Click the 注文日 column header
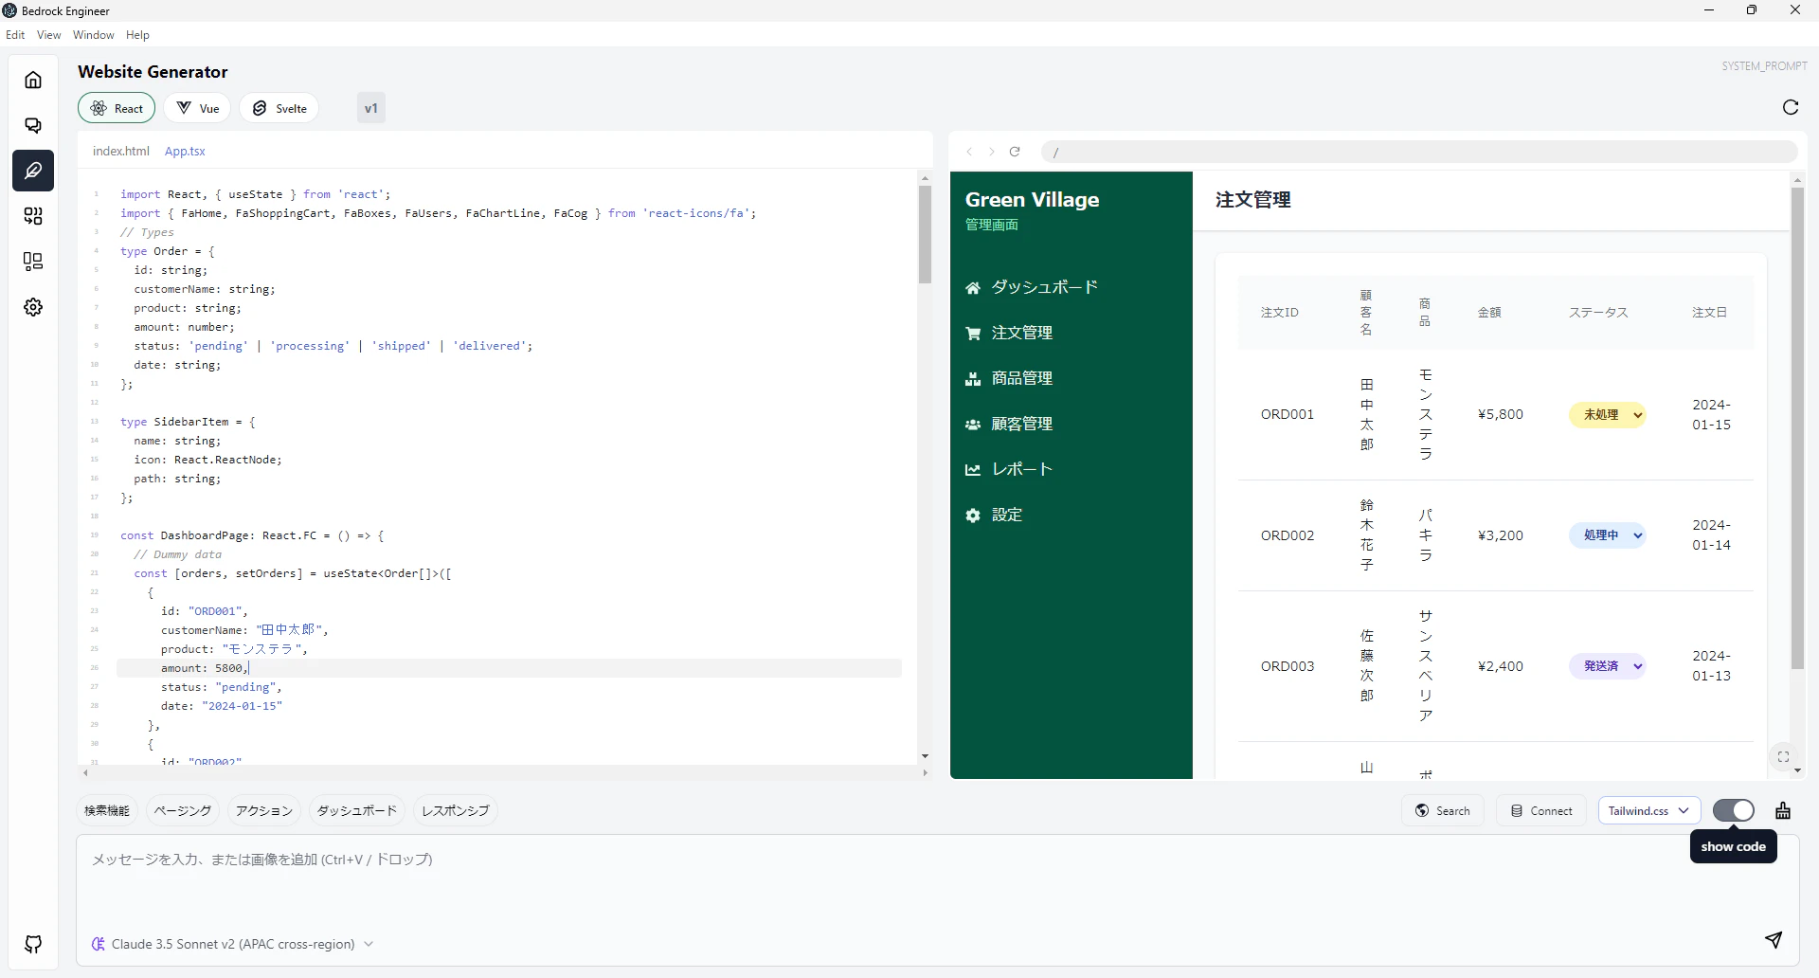 pyautogui.click(x=1710, y=312)
